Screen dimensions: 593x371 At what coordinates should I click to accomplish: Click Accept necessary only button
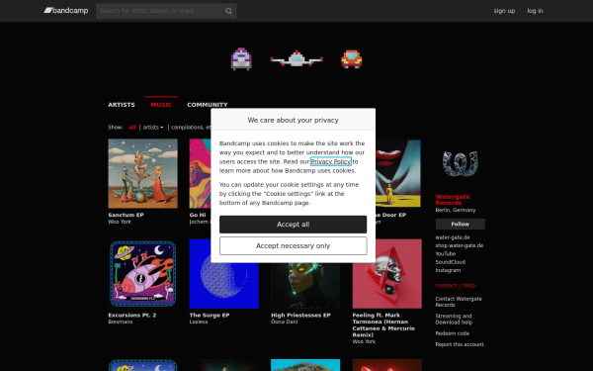click(294, 246)
